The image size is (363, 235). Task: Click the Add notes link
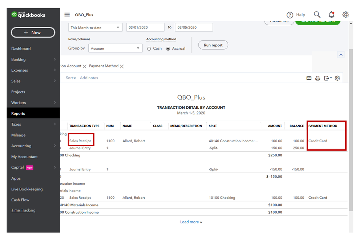pos(89,78)
